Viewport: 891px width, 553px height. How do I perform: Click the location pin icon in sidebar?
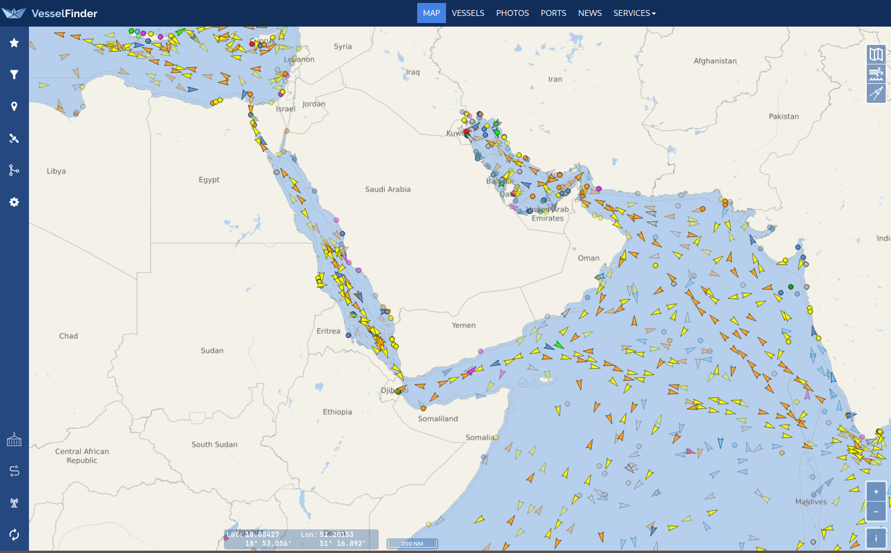[x=14, y=106]
